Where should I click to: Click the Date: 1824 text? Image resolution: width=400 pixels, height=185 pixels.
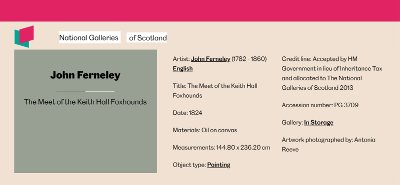click(187, 113)
